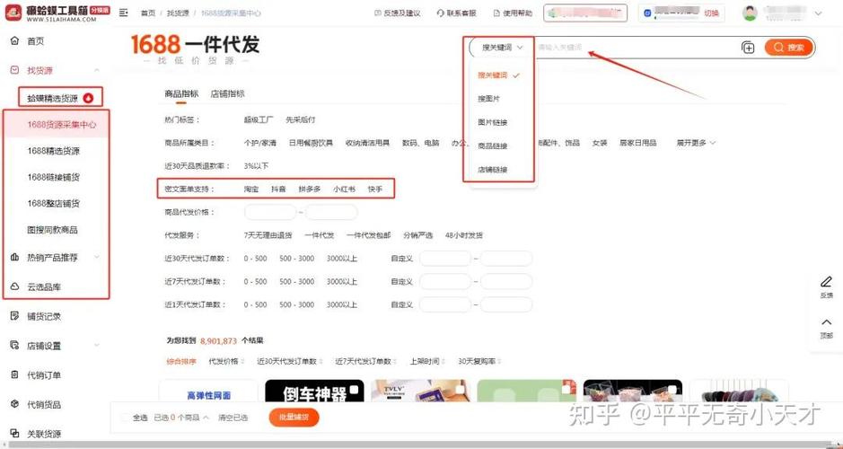Click the maximum 商品代发价格 input
843x449 pixels.
[331, 213]
